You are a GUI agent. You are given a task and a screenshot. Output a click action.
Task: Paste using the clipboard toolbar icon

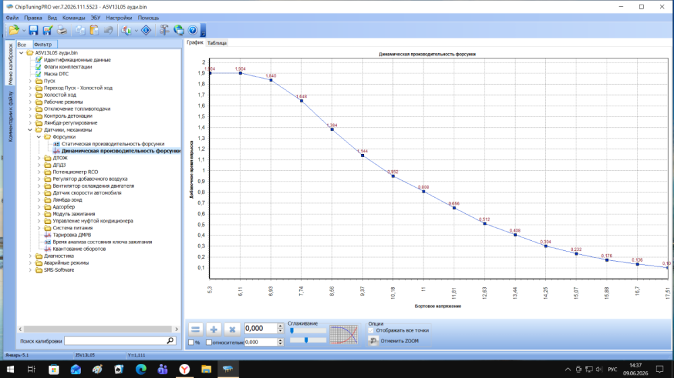tap(94, 30)
